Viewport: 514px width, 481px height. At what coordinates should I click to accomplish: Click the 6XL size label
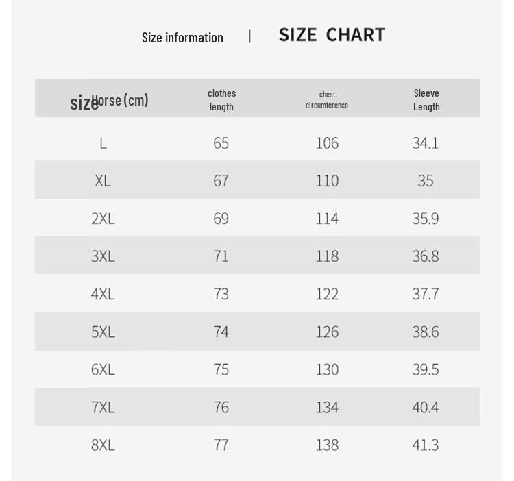tap(103, 369)
